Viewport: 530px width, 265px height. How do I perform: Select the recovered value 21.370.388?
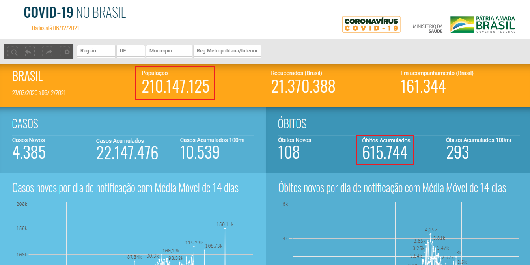[303, 87]
